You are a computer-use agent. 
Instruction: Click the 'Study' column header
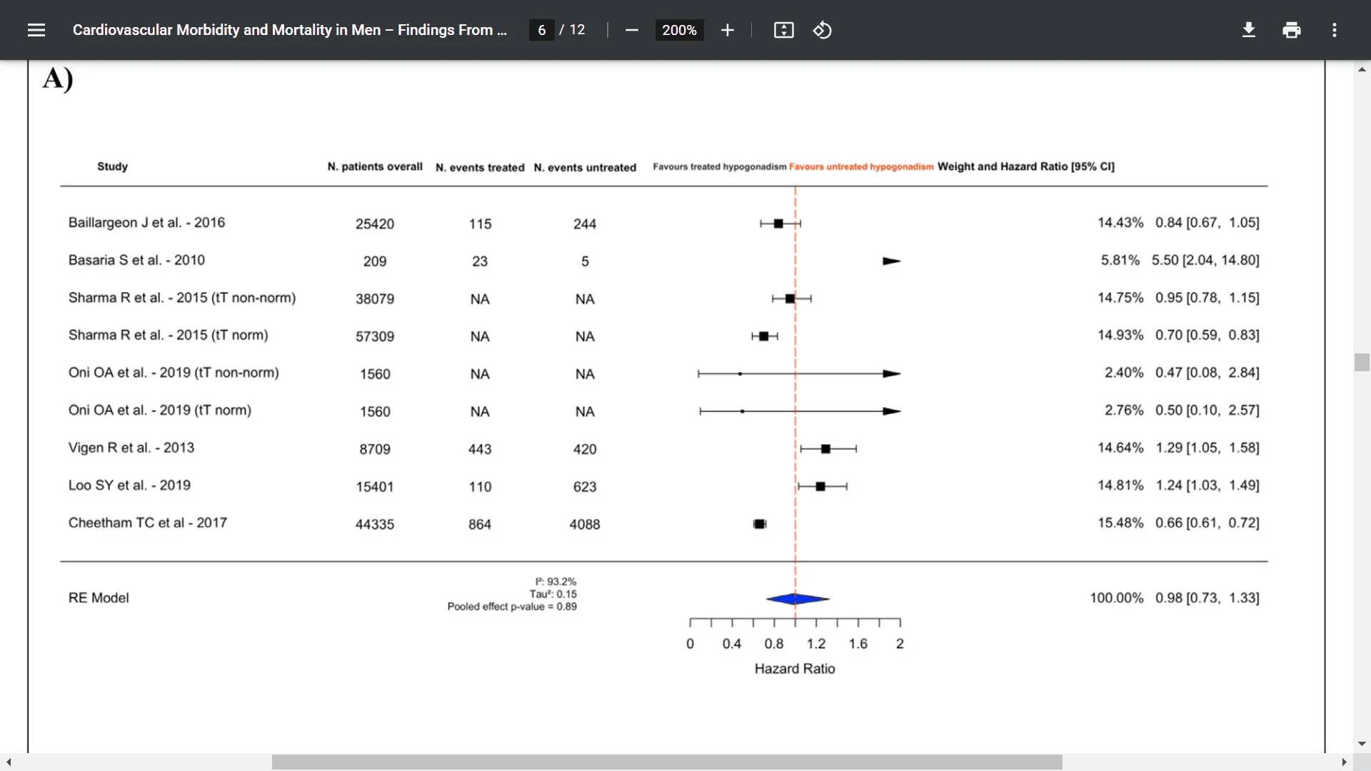[112, 166]
